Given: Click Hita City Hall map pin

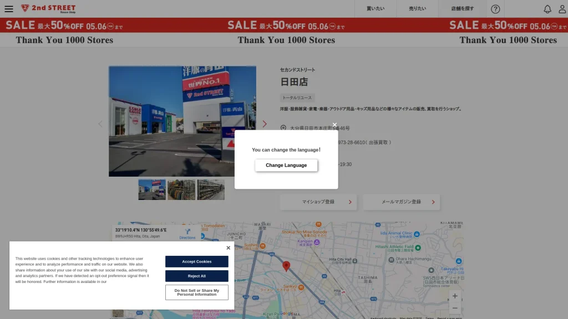Looking at the screenshot, I should [x=355, y=261].
